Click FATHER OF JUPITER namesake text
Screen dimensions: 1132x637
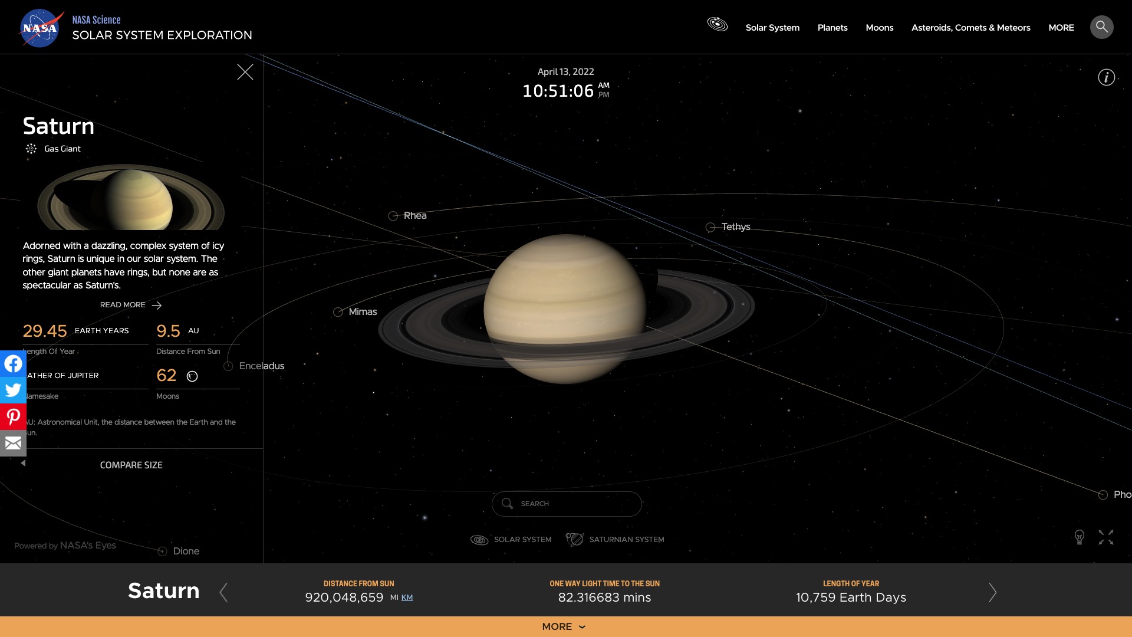[61, 376]
